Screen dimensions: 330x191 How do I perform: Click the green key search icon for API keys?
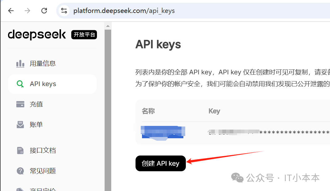tap(20, 84)
